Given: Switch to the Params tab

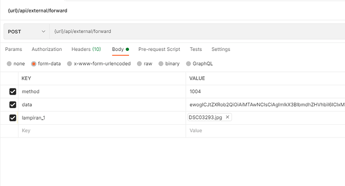Looking at the screenshot, I should 13,49.
